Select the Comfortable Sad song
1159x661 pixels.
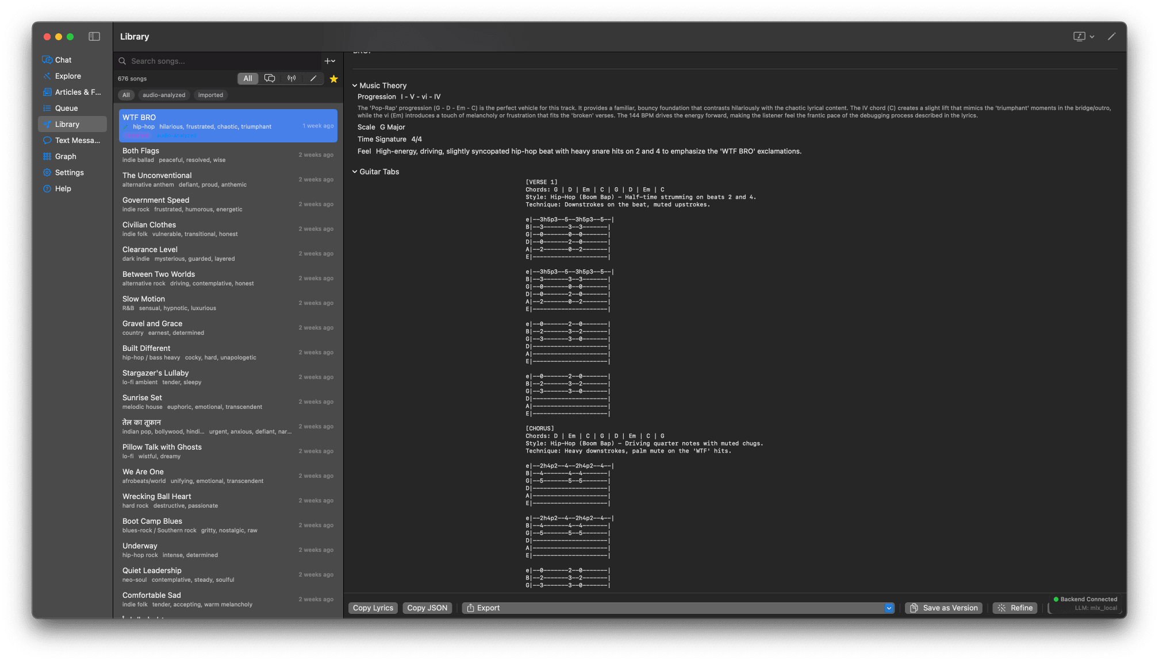click(228, 600)
